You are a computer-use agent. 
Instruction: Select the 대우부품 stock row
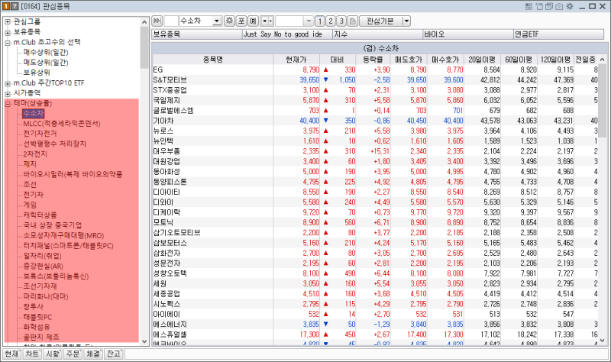click(x=375, y=151)
